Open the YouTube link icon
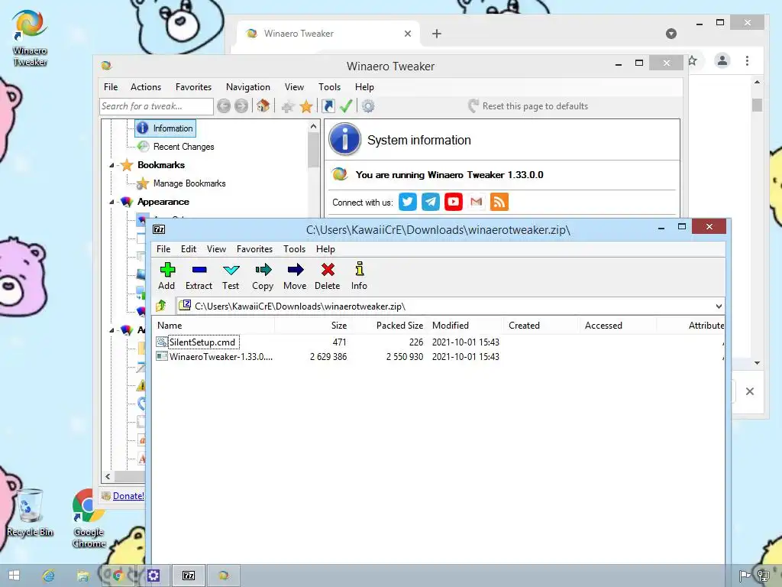The height and width of the screenshot is (587, 782). point(454,202)
